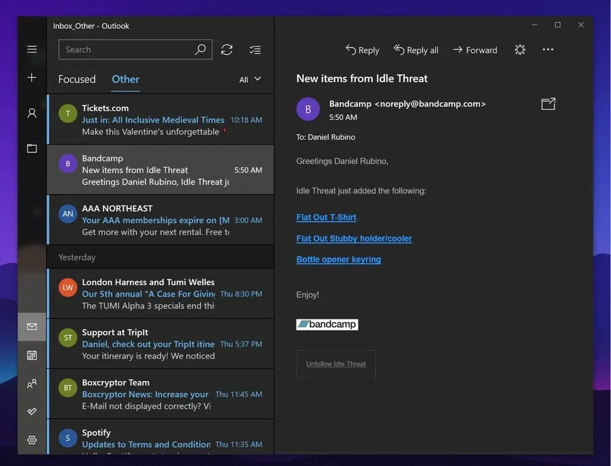The height and width of the screenshot is (466, 611).
Task: Open message in new window icon
Action: (548, 104)
